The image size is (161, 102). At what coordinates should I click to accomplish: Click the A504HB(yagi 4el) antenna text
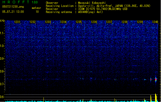pos(90,12)
